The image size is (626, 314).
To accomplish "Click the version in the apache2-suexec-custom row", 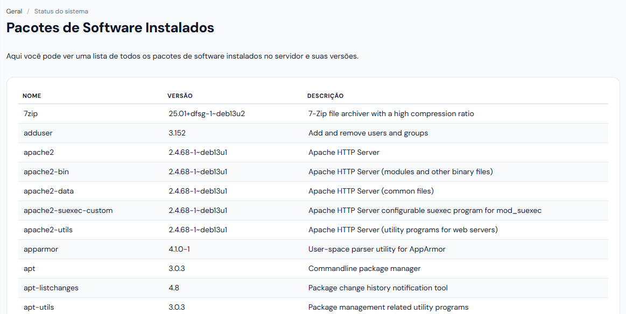I will coord(198,210).
